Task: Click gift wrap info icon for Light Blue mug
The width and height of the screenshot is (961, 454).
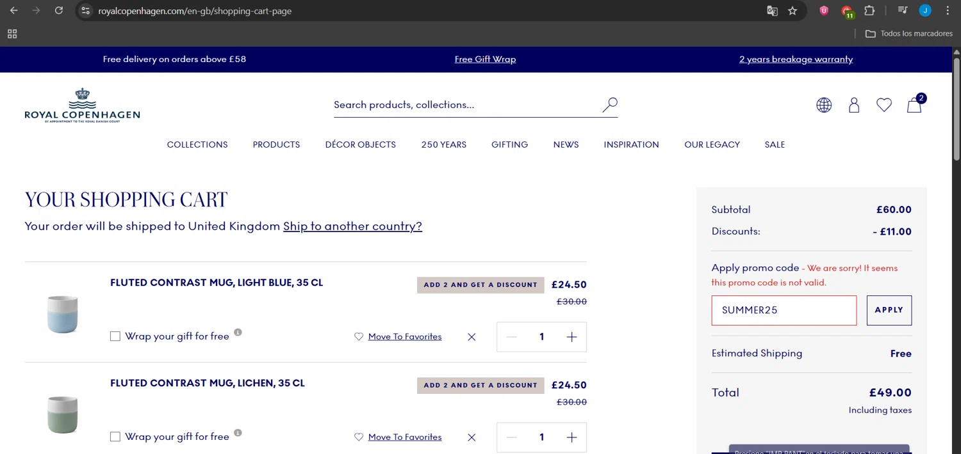Action: (238, 333)
